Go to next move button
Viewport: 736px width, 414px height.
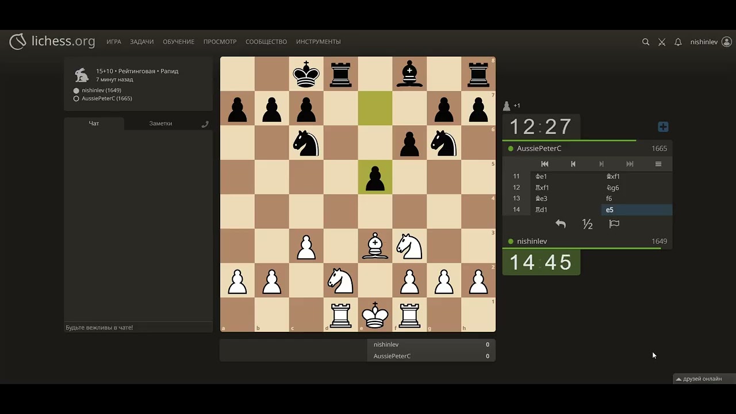[601, 164]
